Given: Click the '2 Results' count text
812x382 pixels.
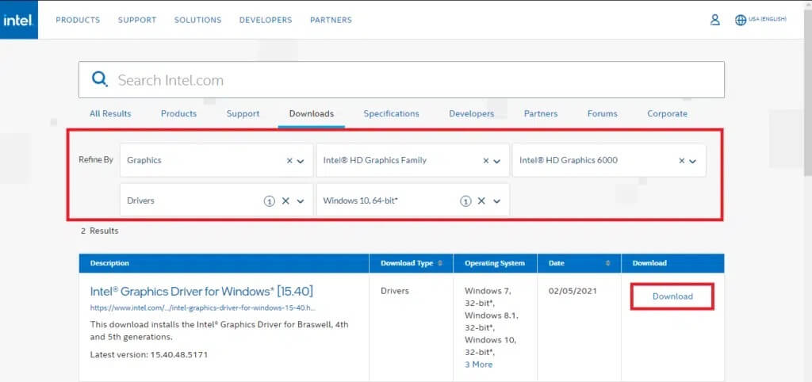Looking at the screenshot, I should click(x=99, y=231).
